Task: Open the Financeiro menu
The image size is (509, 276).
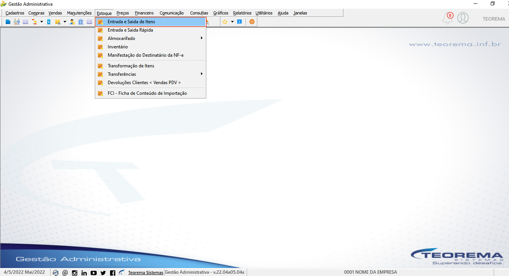Action: pyautogui.click(x=144, y=13)
